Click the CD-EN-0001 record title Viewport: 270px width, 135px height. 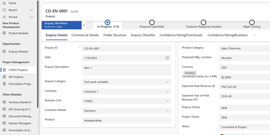pos(57,11)
